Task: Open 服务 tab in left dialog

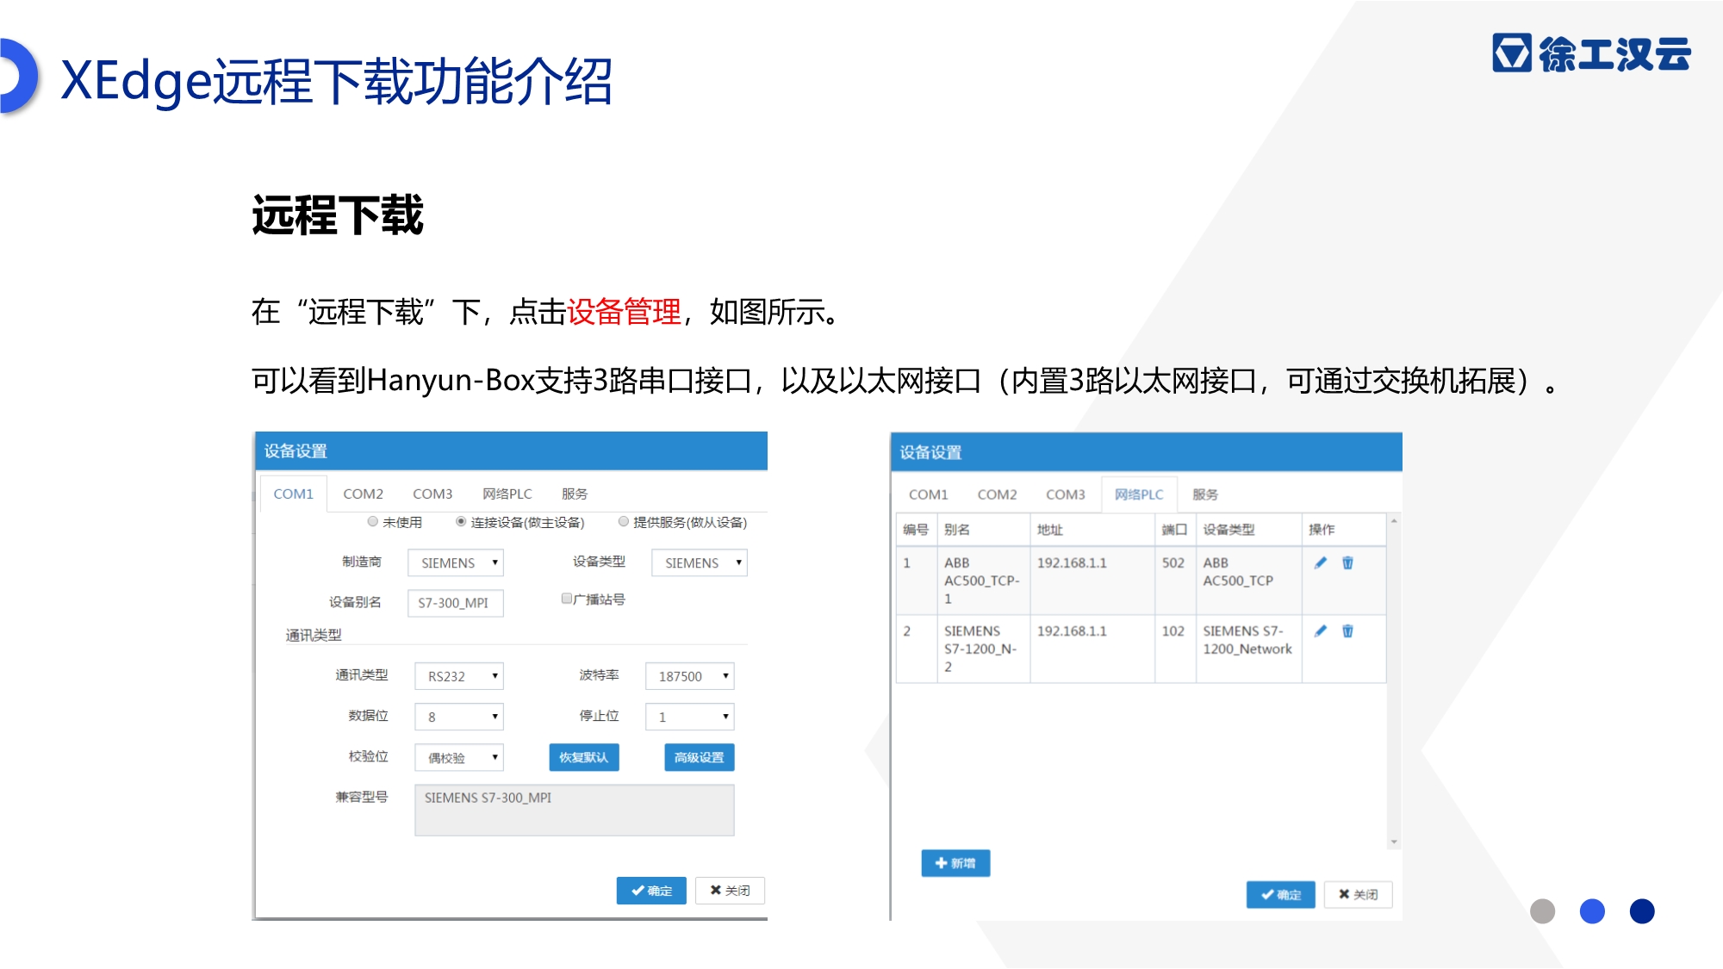Action: [x=575, y=494]
